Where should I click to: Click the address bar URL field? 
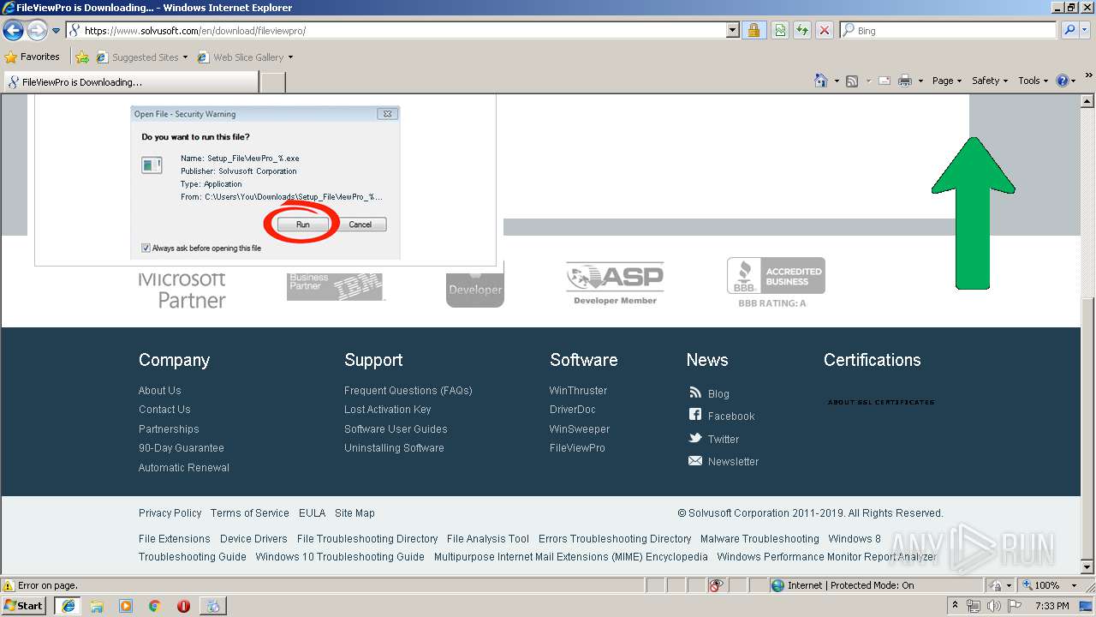coord(396,31)
